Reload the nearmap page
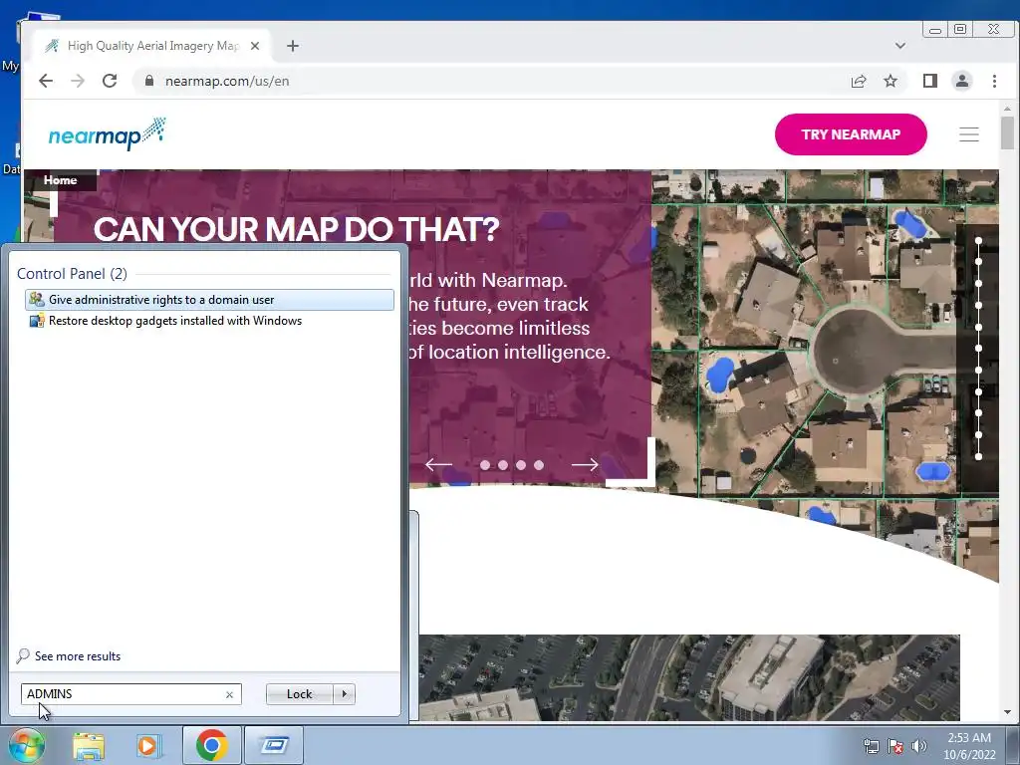 [110, 81]
